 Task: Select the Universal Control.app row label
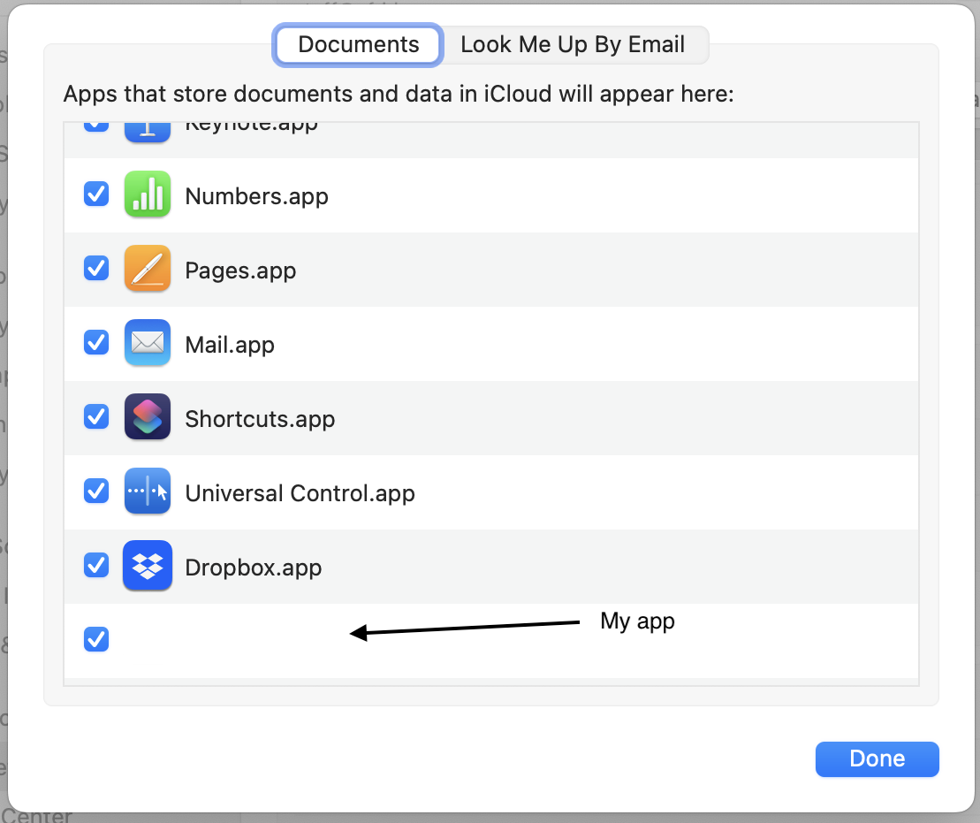click(x=300, y=493)
